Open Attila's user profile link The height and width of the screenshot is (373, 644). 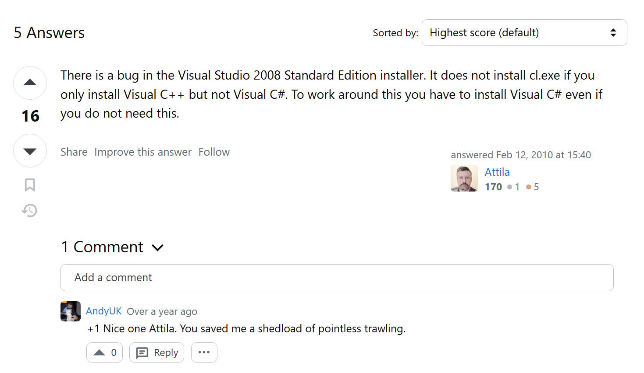click(x=497, y=172)
